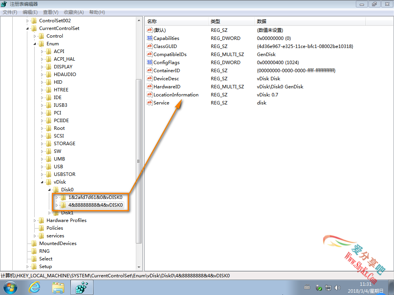Select the Root folder icon
Image resolution: width=394 pixels, height=295 pixels.
[x=48, y=128]
